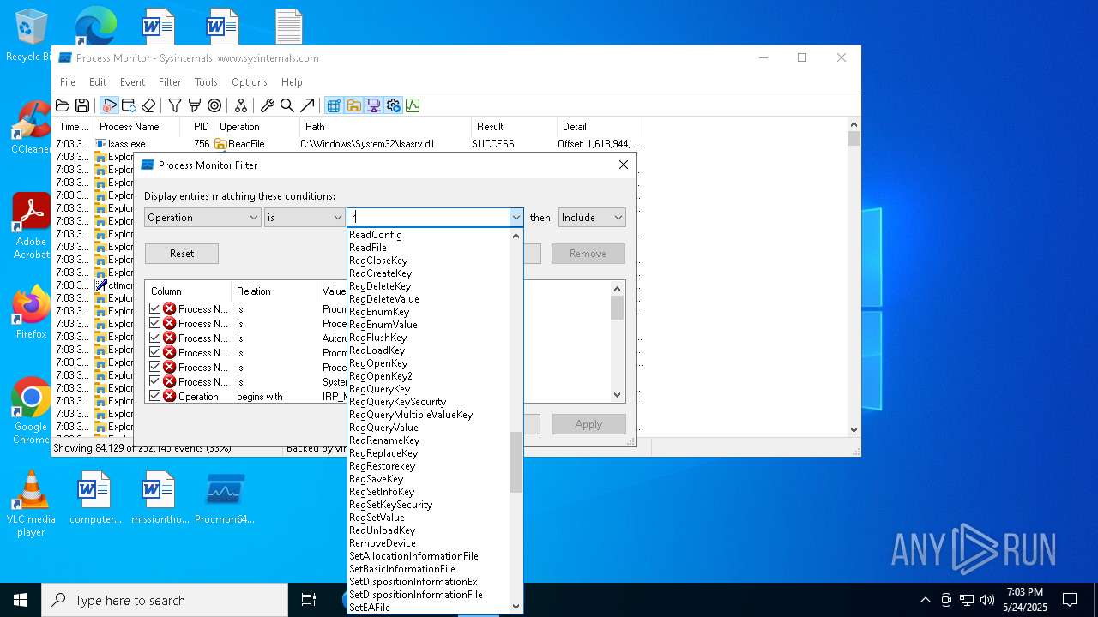Toggle Show Process and Thread Activity icon
Viewport: 1098px width, 617px height.
click(x=393, y=105)
